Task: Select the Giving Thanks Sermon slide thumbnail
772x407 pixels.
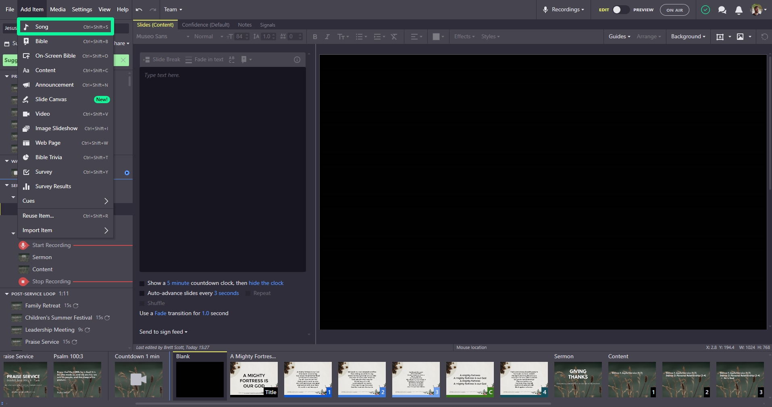Action: coord(578,379)
